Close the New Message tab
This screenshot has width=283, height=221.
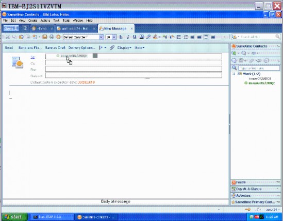131,28
